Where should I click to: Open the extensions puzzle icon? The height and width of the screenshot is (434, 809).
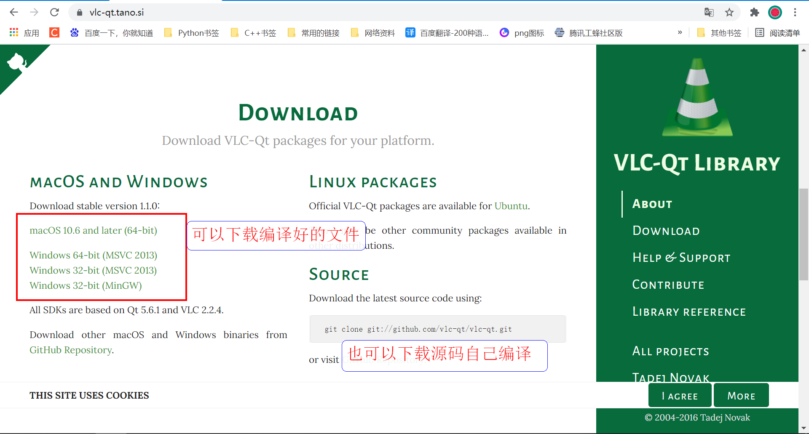click(x=755, y=12)
